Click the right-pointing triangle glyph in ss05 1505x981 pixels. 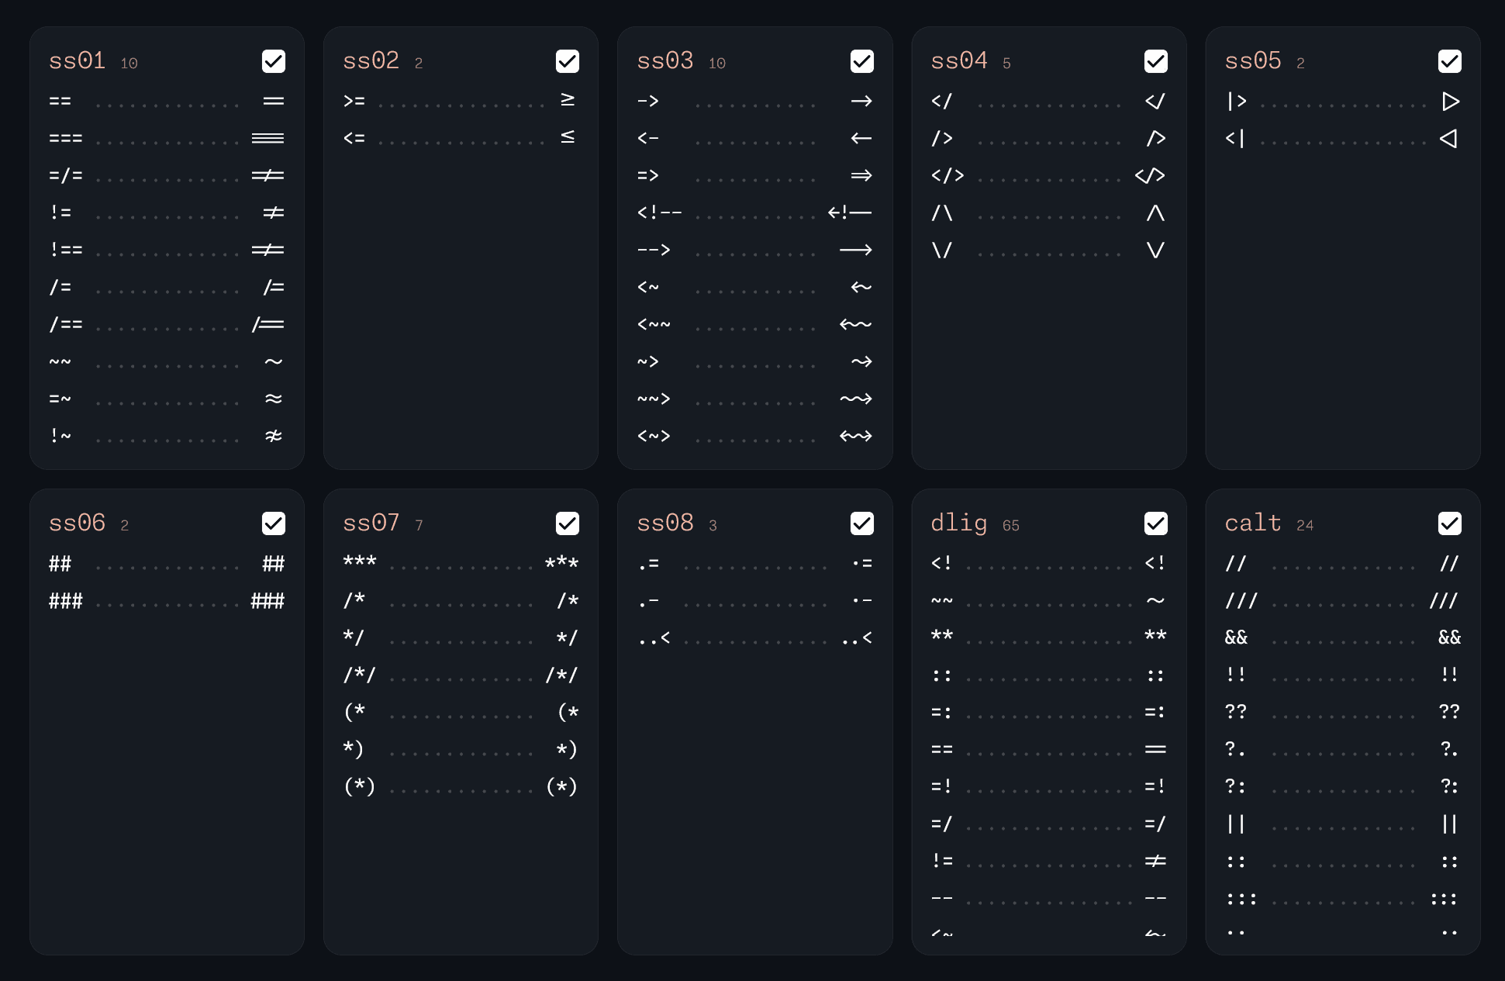pyautogui.click(x=1451, y=102)
